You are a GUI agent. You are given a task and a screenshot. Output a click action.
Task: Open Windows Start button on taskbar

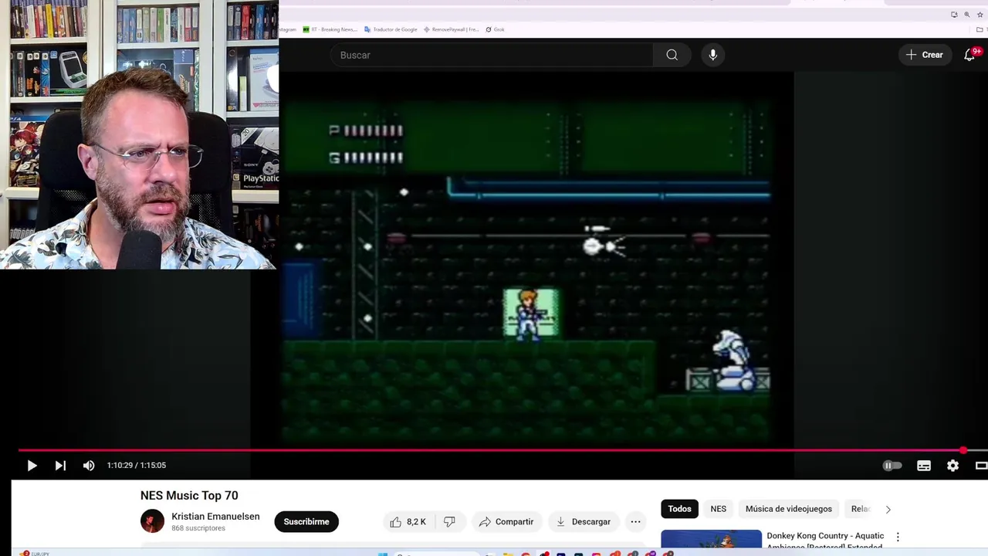(x=382, y=554)
